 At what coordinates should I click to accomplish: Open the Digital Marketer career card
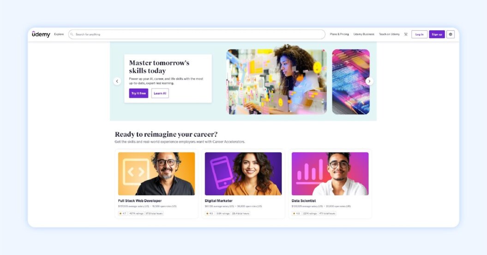click(x=243, y=184)
